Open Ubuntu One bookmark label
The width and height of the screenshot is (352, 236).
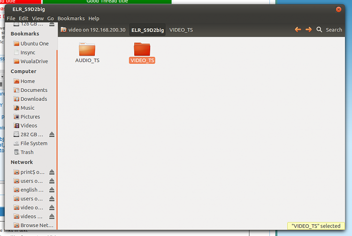tap(35, 44)
